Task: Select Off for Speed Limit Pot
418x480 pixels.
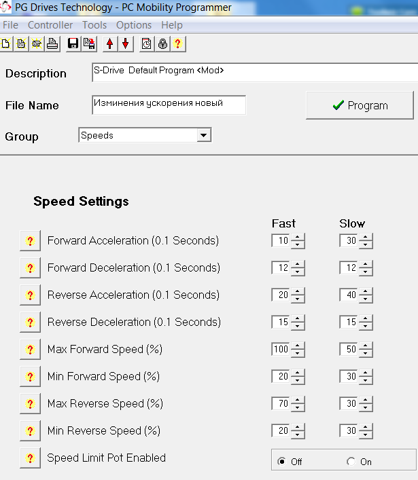Action: (282, 462)
